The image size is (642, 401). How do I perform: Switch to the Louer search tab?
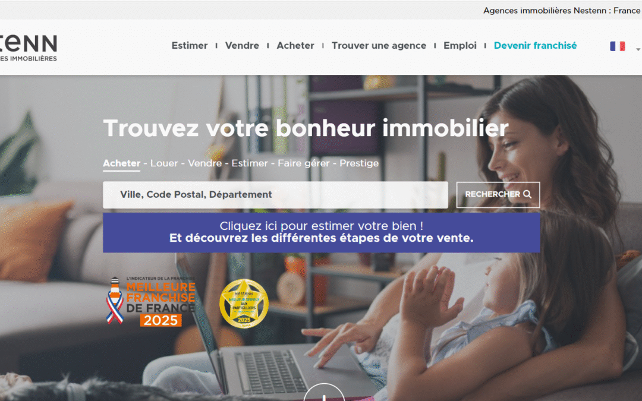(x=164, y=163)
